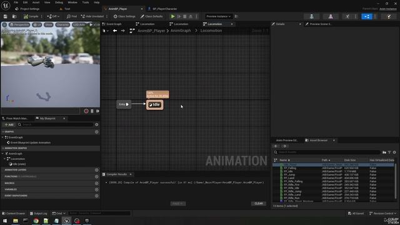Click the Browse to asset icon
Image resolution: width=400 pixels, height=225 pixels.
click(14, 16)
